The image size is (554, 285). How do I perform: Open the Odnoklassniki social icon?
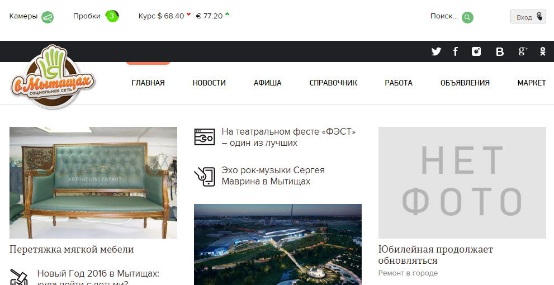(543, 51)
